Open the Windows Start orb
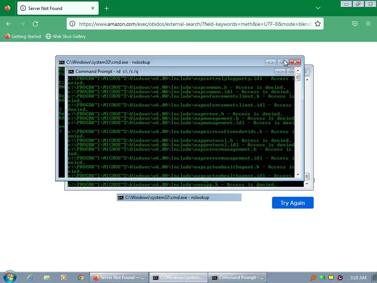Screen dimensions: 377x283 click(x=10, y=277)
